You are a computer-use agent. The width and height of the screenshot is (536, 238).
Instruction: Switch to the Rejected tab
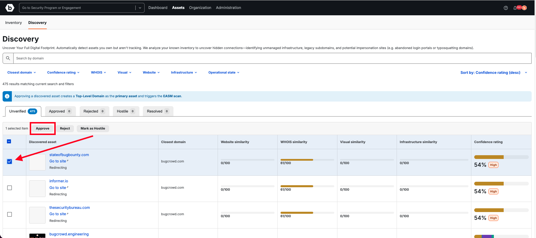point(94,111)
